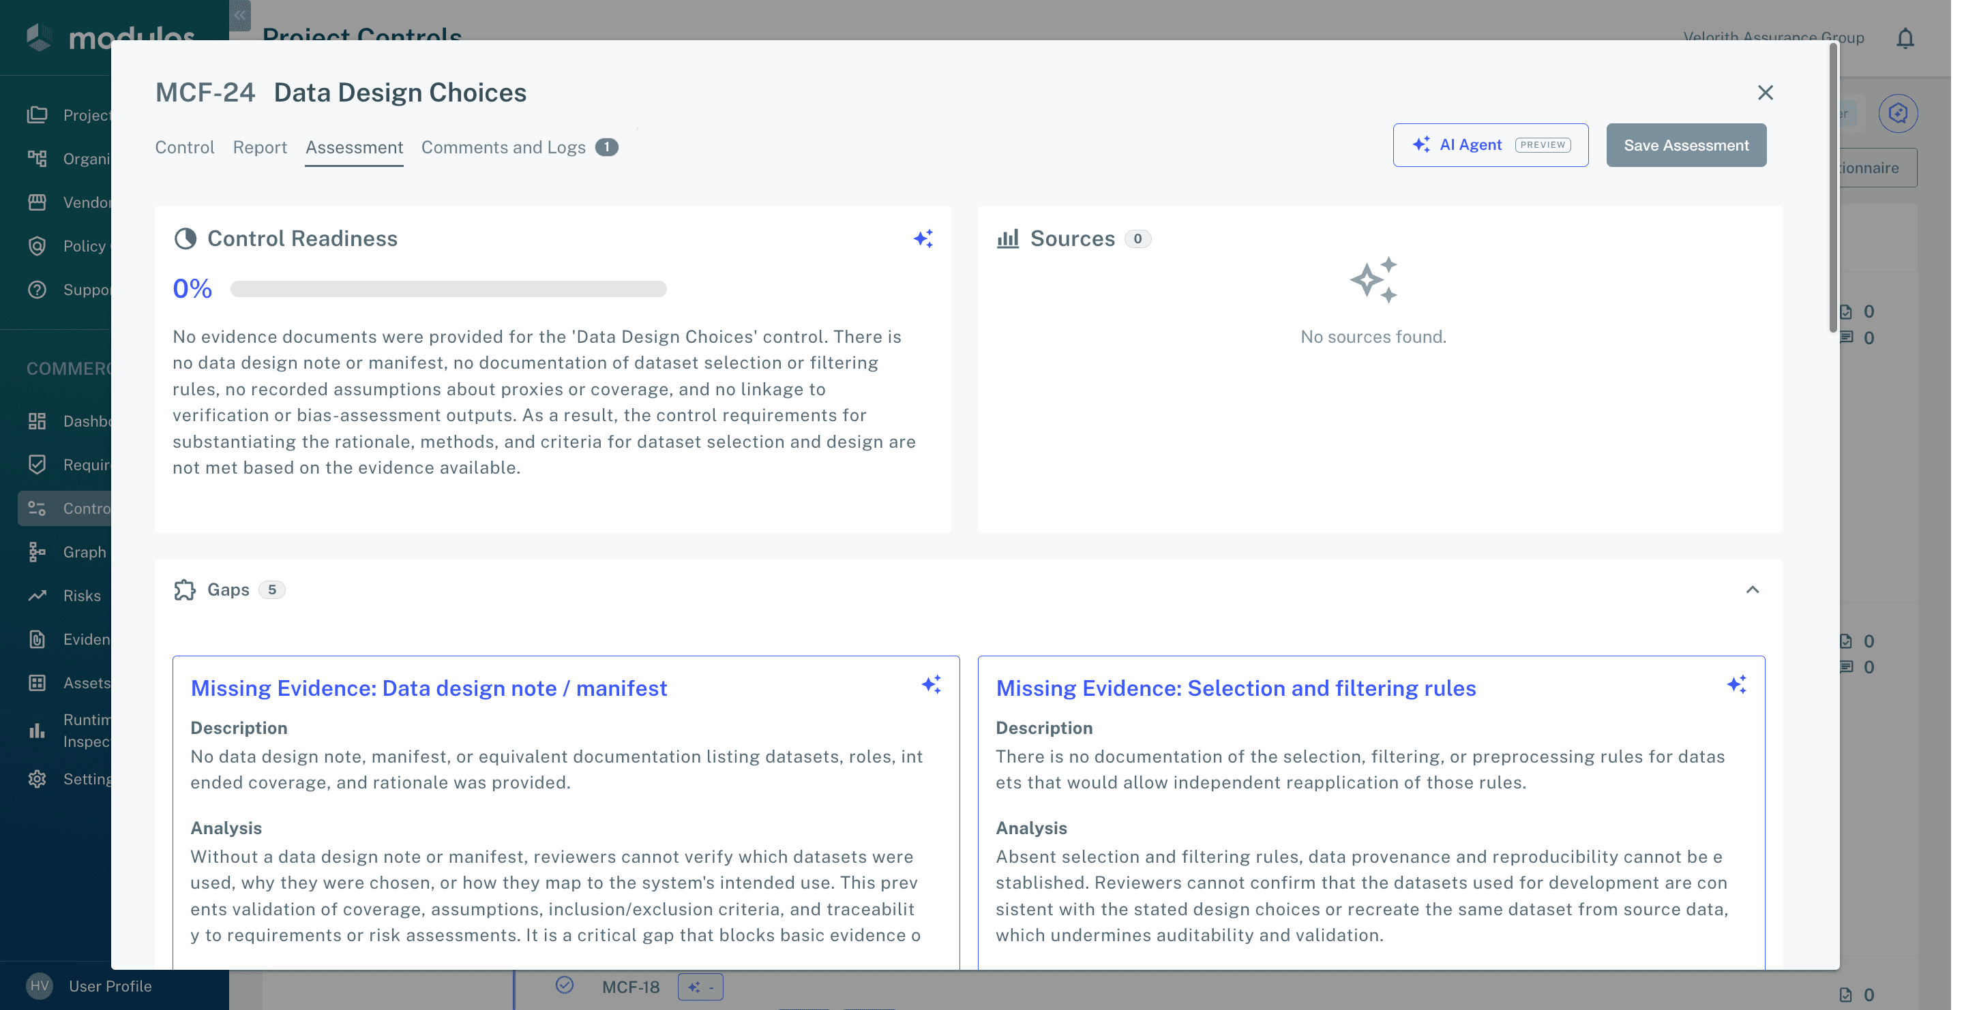
Task: Click the HV user avatar
Action: click(x=40, y=986)
